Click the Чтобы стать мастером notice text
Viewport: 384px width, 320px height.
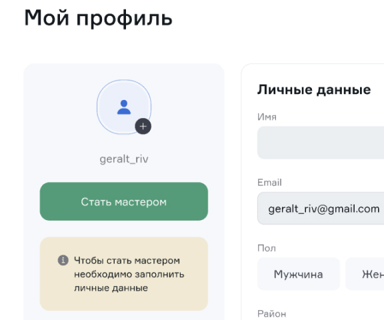pos(127,261)
